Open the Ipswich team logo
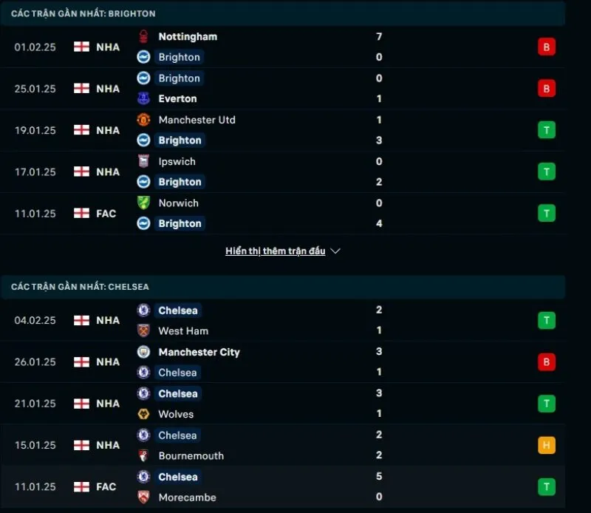The height and width of the screenshot is (513, 591). coord(144,161)
